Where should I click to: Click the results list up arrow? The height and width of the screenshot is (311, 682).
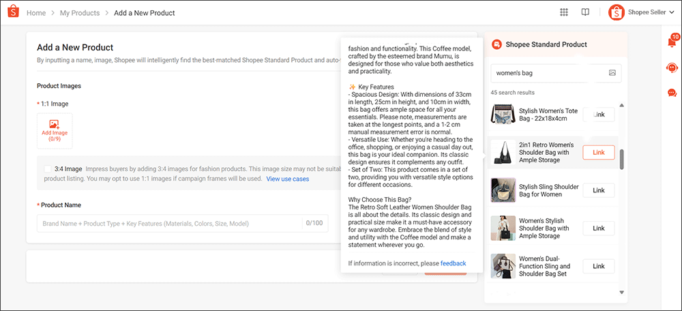pyautogui.click(x=621, y=105)
